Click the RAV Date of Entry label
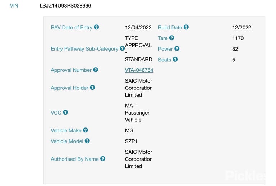Image resolution: width=276 pixels, height=186 pixels. point(72,28)
